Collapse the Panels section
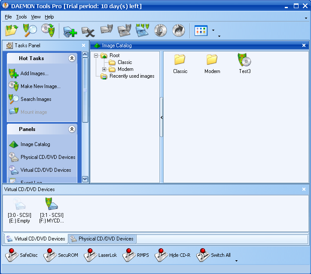This screenshot has height=274, width=311. (72, 129)
